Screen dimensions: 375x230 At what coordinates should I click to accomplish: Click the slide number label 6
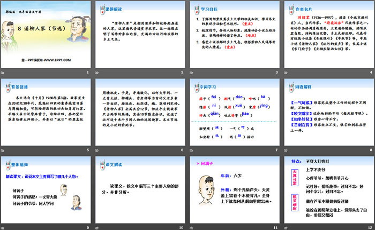[x=182, y=150]
